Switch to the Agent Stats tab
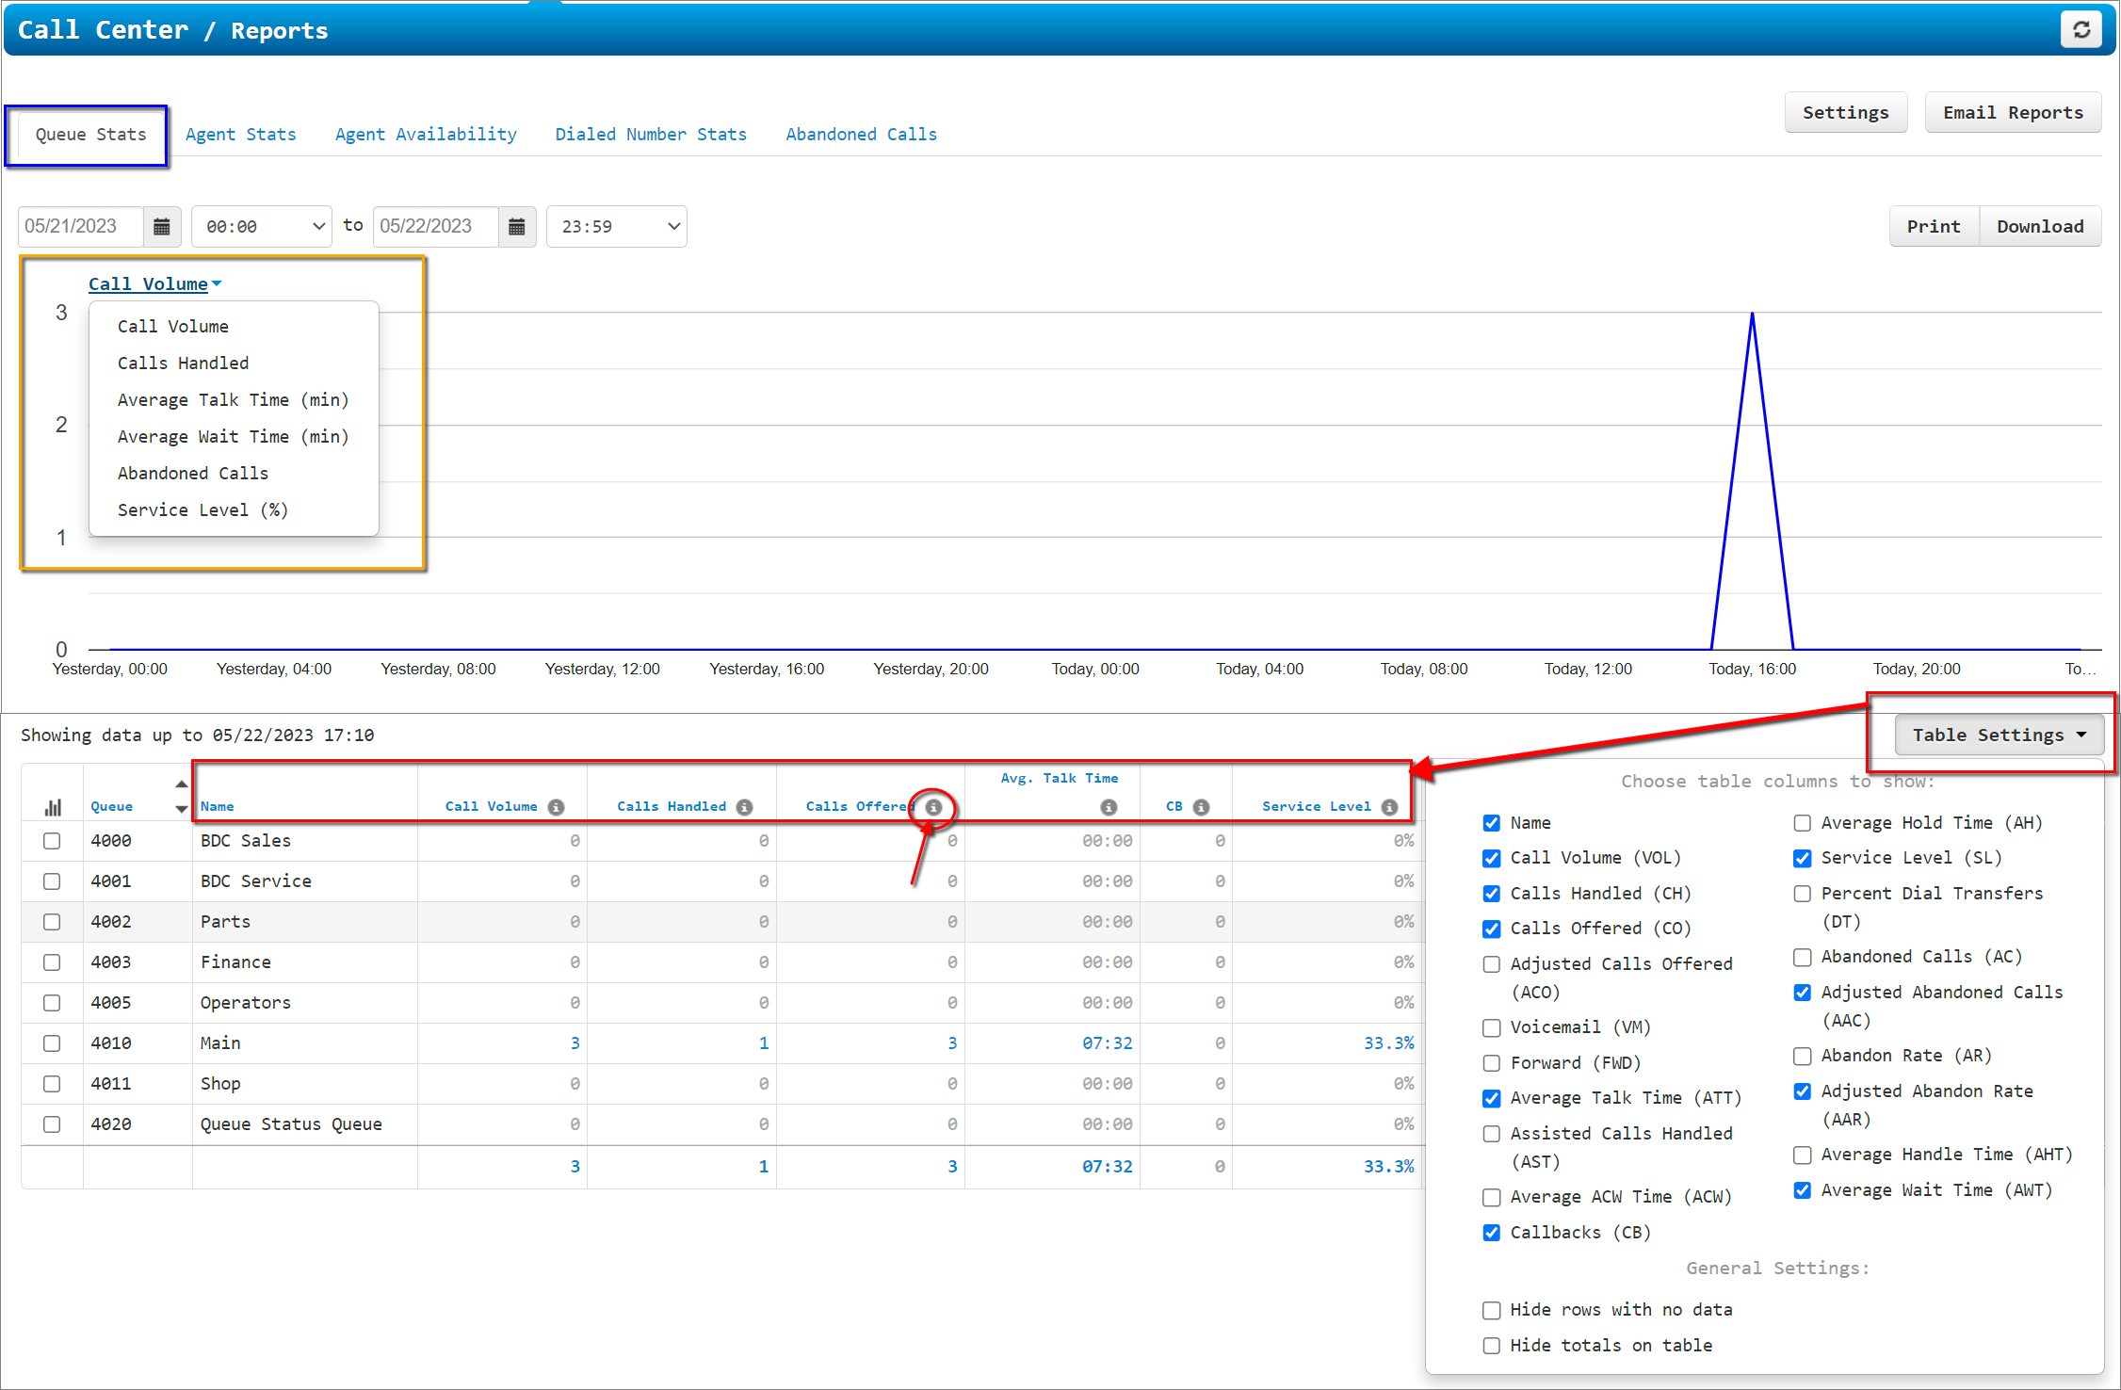 [x=241, y=135]
